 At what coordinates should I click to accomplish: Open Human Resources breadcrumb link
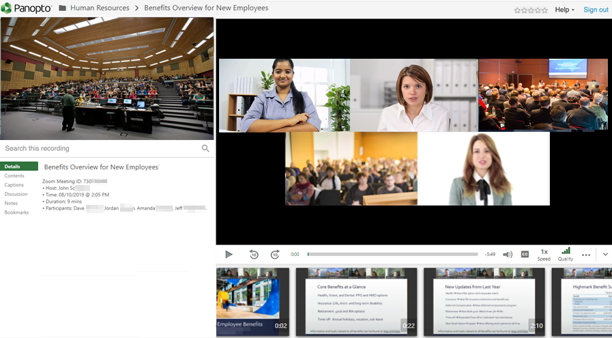100,8
